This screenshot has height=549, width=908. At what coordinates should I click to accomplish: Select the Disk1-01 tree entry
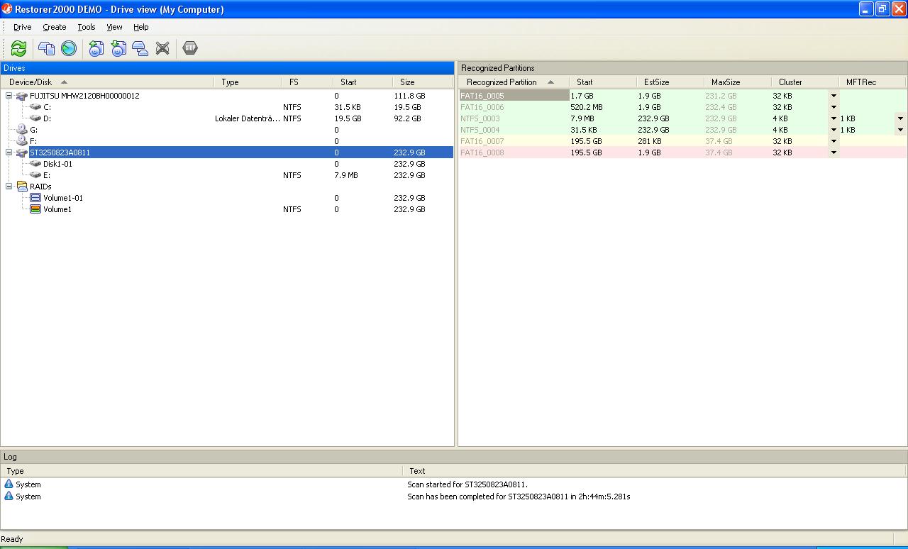pyautogui.click(x=57, y=164)
